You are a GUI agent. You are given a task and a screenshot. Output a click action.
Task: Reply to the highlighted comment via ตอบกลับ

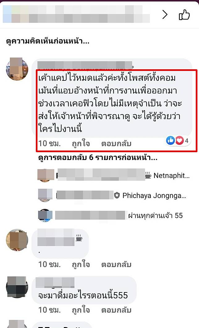pos(116,144)
